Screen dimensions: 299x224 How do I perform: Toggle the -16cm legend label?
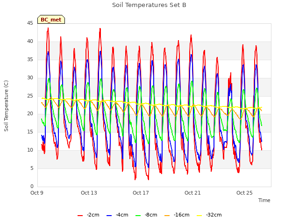click(x=182, y=215)
